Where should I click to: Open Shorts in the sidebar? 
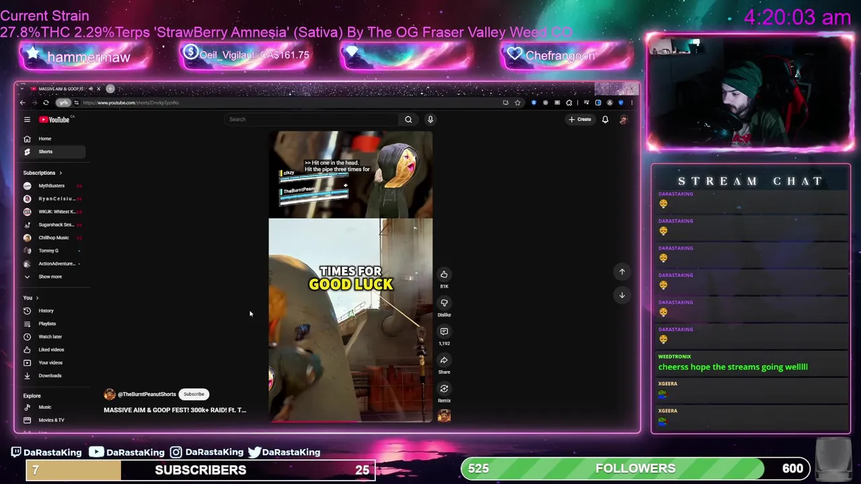tap(54, 152)
